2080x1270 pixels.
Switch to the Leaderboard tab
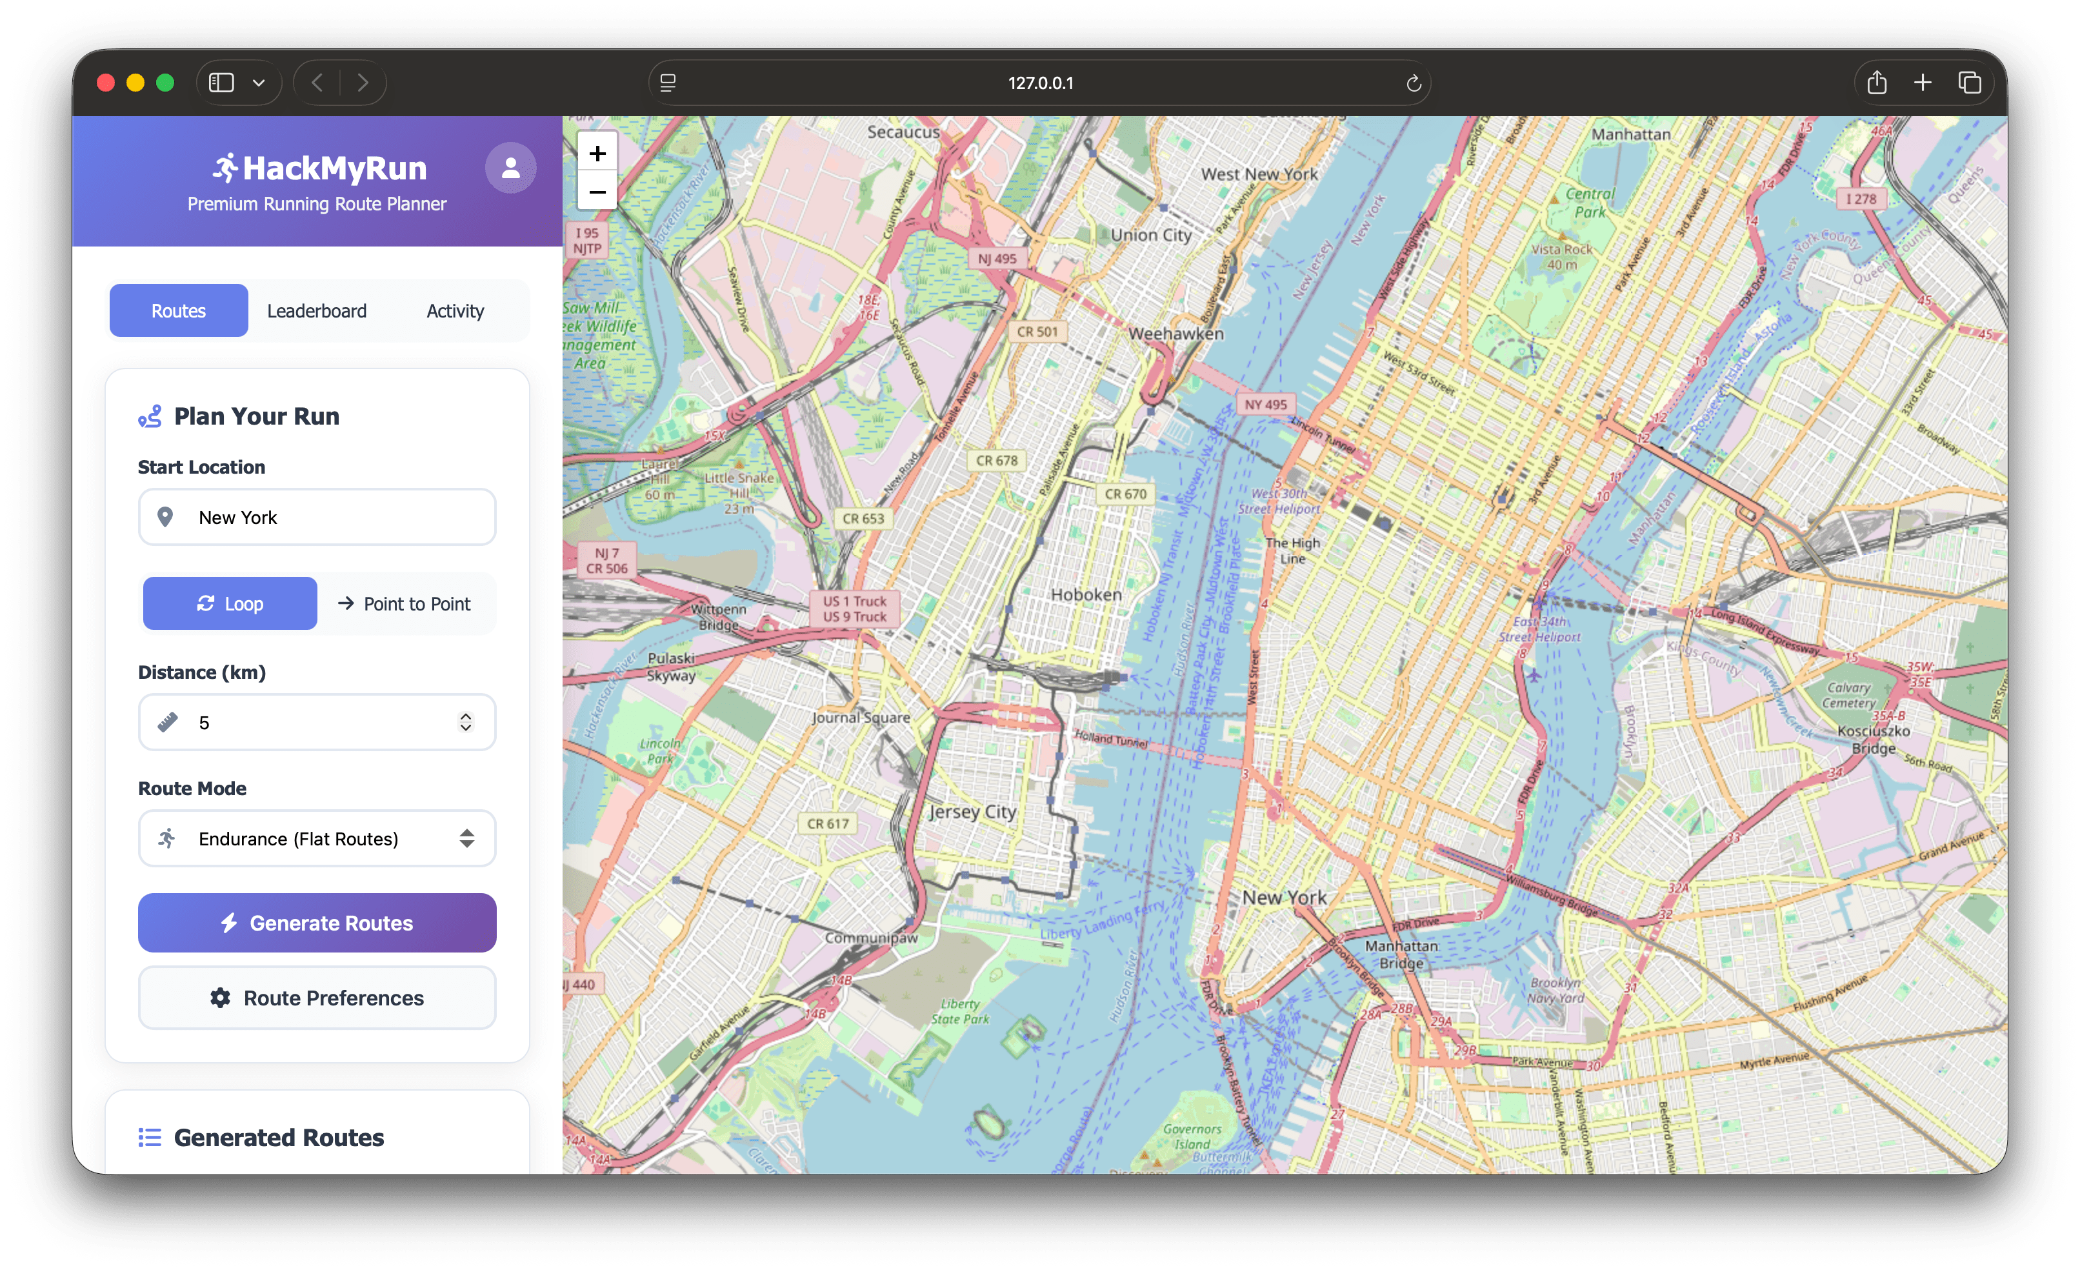tap(317, 311)
